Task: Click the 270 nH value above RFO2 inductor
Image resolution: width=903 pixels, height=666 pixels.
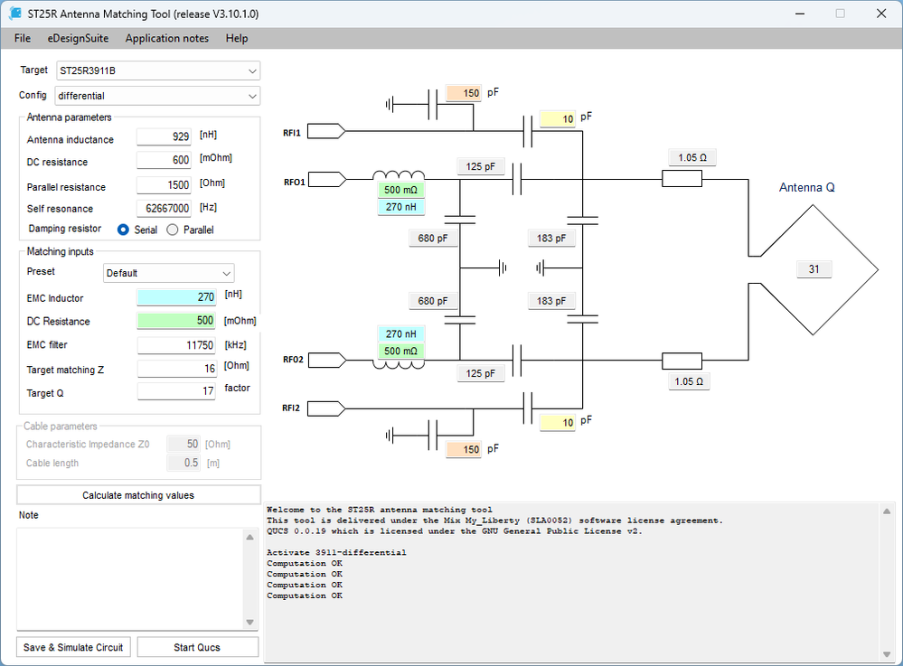Action: coord(400,333)
